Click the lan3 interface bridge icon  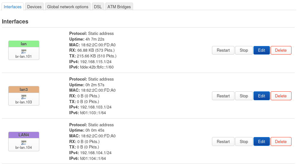[x=24, y=96]
